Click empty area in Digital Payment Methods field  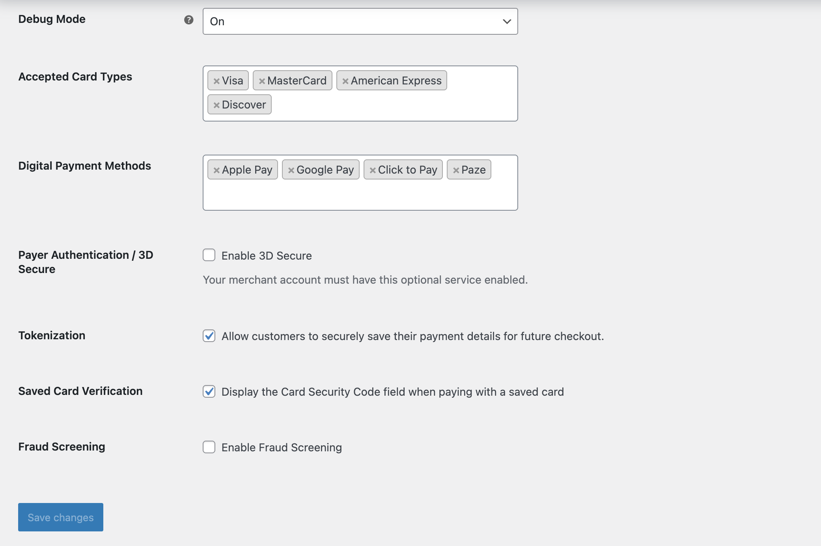click(x=360, y=196)
